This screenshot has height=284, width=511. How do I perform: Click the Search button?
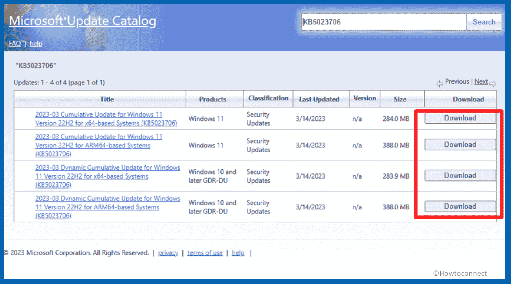(484, 22)
